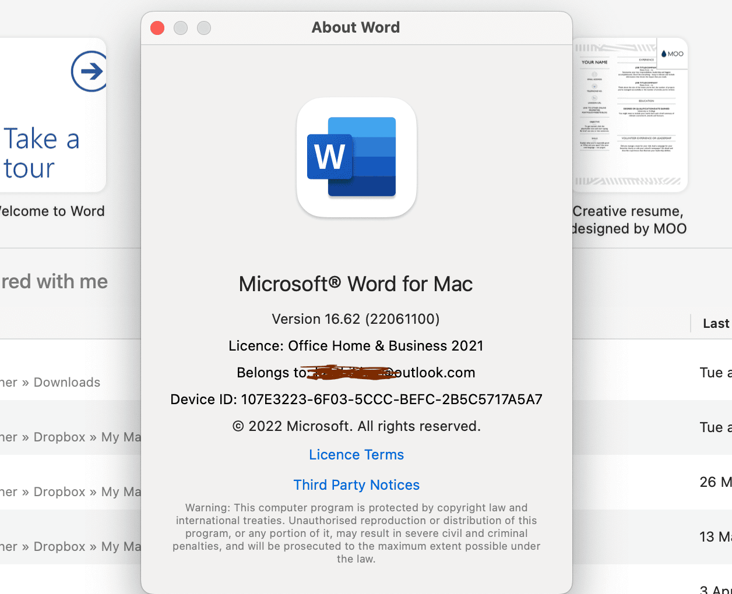
Task: Open the Dropbox file dated 26 M
Action: pyautogui.click(x=70, y=492)
